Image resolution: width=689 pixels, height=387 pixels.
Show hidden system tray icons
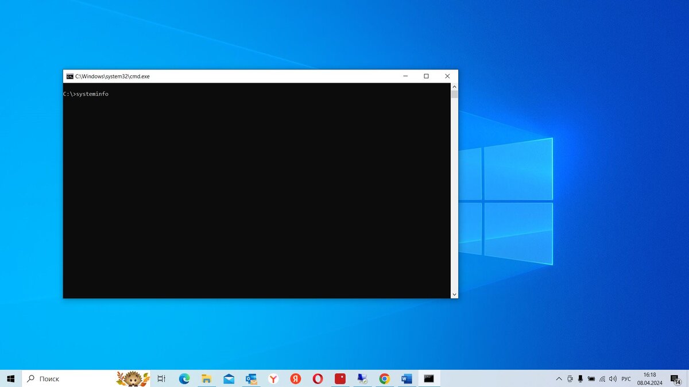(559, 379)
